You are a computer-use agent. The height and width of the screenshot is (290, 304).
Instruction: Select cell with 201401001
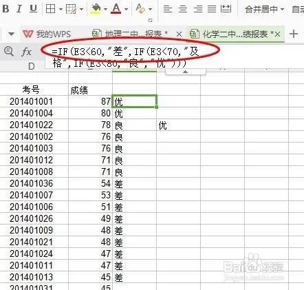34,101
